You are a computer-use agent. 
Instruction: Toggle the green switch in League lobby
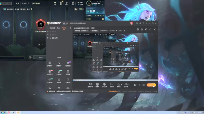(81, 9)
